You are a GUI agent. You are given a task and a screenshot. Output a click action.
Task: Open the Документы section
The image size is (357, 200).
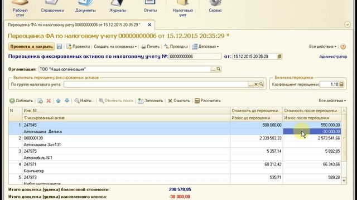pyautogui.click(x=85, y=7)
